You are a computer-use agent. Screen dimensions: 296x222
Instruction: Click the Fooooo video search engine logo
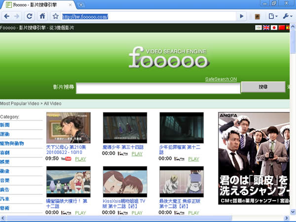(x=169, y=57)
